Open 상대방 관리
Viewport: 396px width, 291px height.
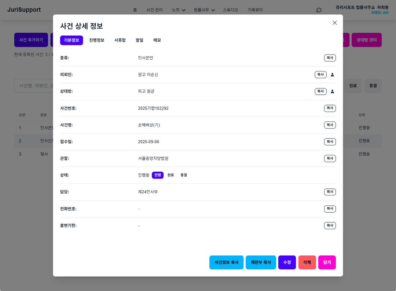tap(367, 40)
